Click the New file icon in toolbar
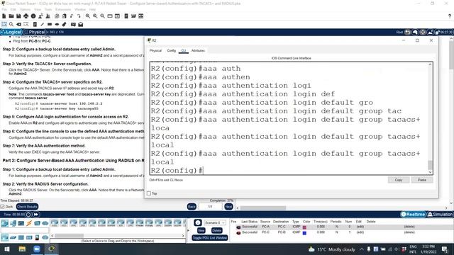This screenshot has width=454, height=255. 4,16
